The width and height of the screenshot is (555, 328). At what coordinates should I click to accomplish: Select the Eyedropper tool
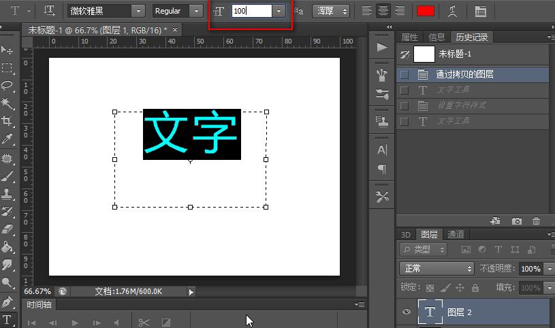7,139
